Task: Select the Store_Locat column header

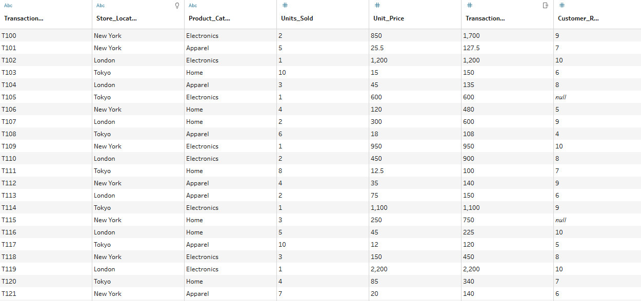Action: pyautogui.click(x=116, y=18)
